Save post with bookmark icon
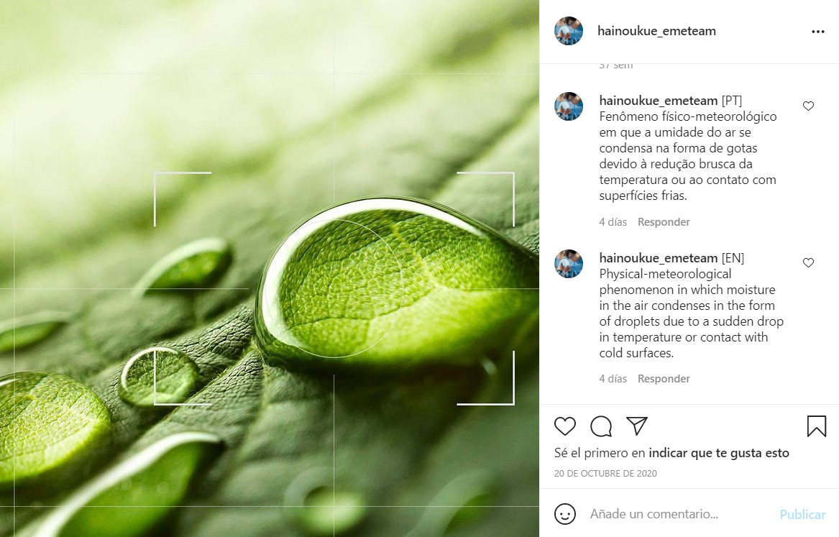 (x=817, y=426)
